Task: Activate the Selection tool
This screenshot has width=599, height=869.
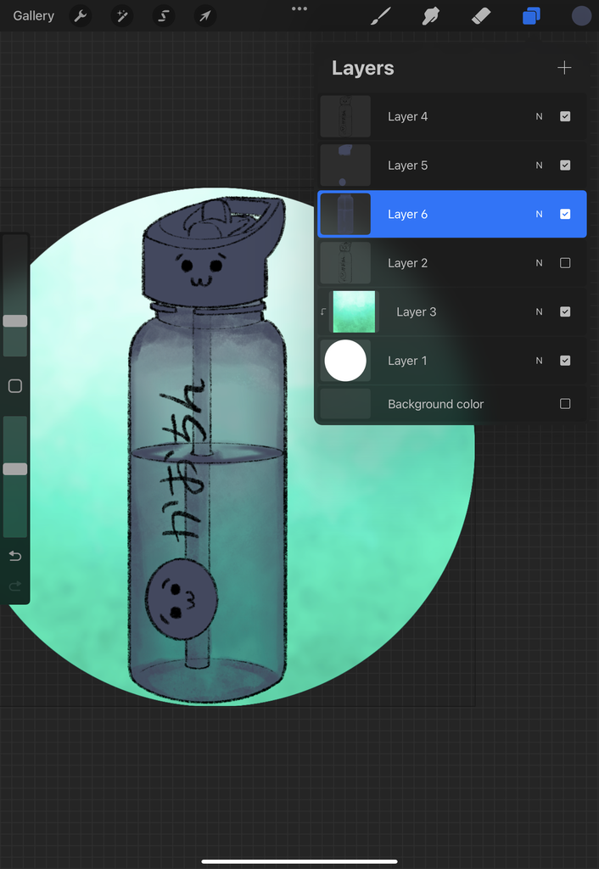Action: tap(163, 16)
